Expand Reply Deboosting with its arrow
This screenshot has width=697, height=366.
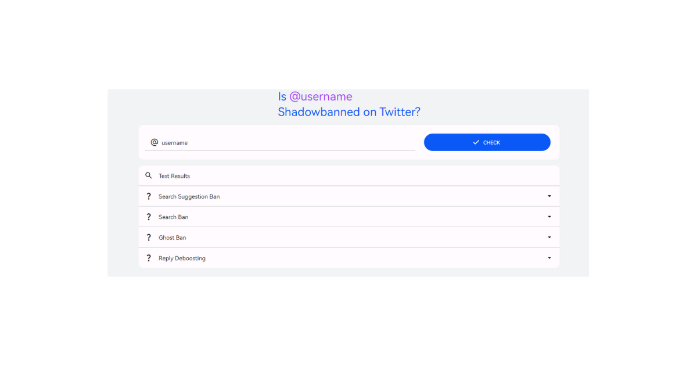[x=549, y=258]
